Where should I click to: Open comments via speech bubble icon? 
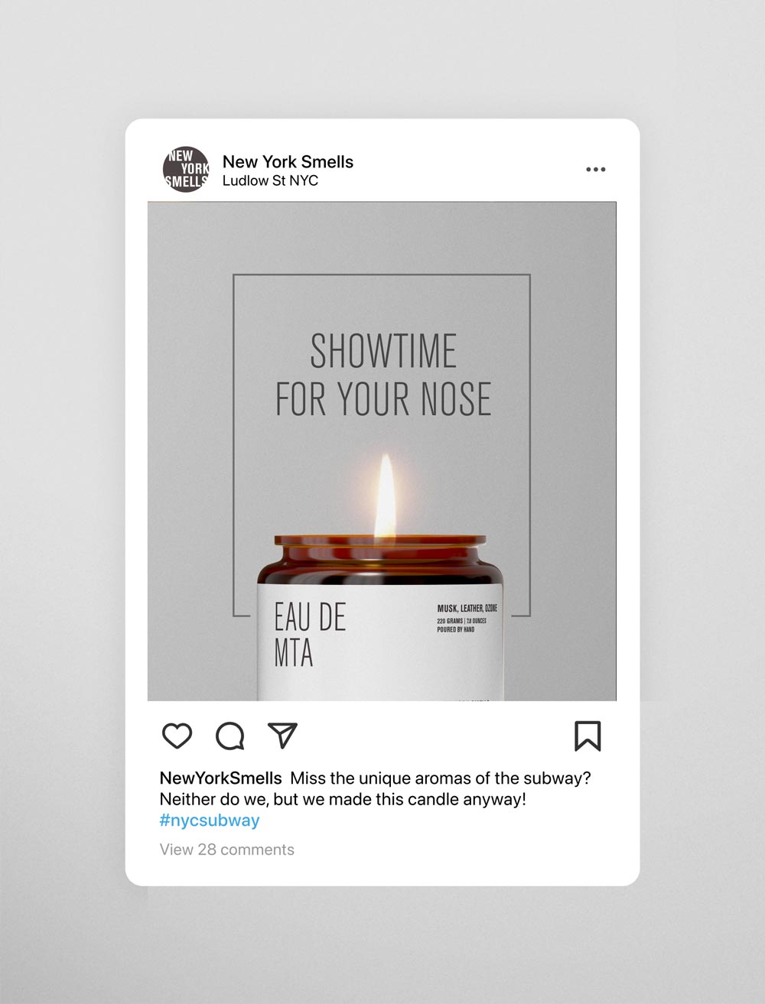pyautogui.click(x=229, y=736)
